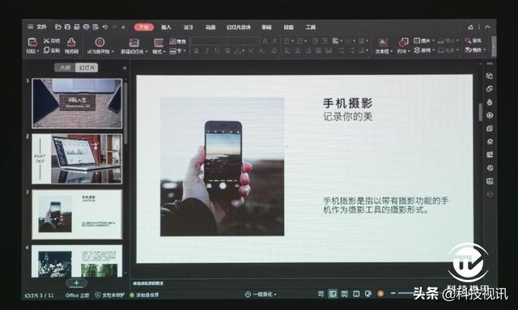Switch to the 设计 ribbon tab
The width and height of the screenshot is (518, 310).
pyautogui.click(x=188, y=27)
